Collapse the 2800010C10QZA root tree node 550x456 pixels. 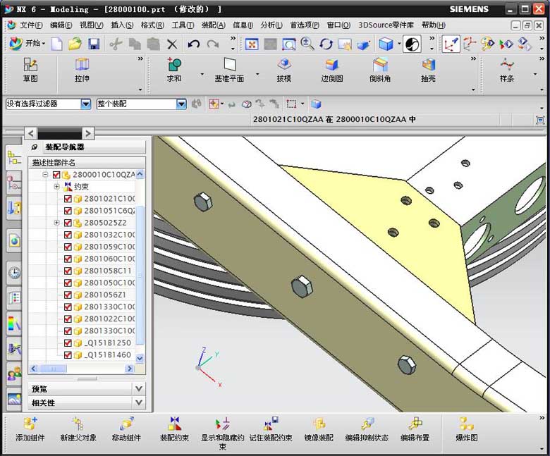click(x=45, y=174)
